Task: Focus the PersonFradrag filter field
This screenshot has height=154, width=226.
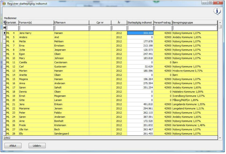Action: (x=163, y=28)
